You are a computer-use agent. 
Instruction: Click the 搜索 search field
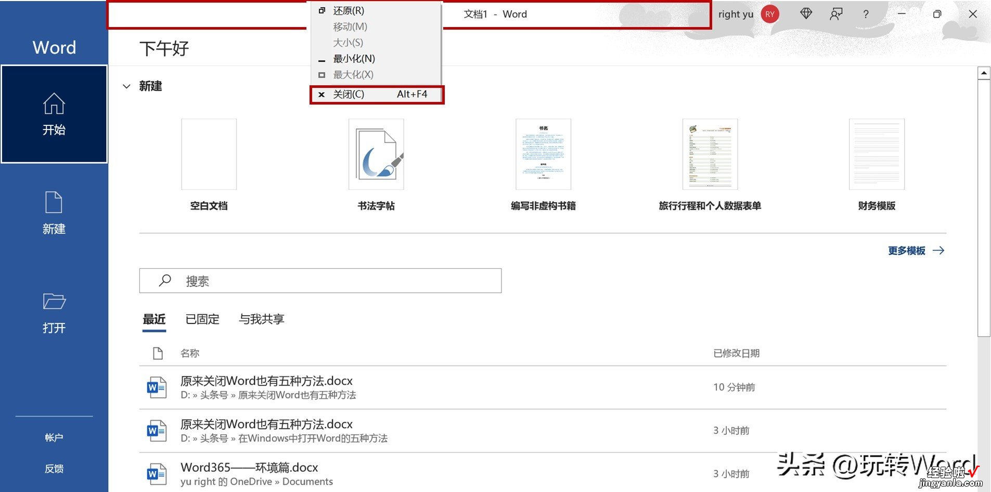[320, 281]
